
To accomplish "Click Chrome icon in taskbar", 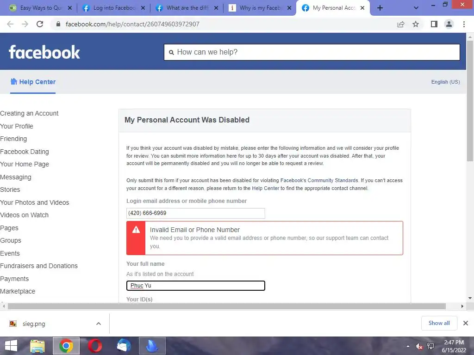I will (x=66, y=346).
